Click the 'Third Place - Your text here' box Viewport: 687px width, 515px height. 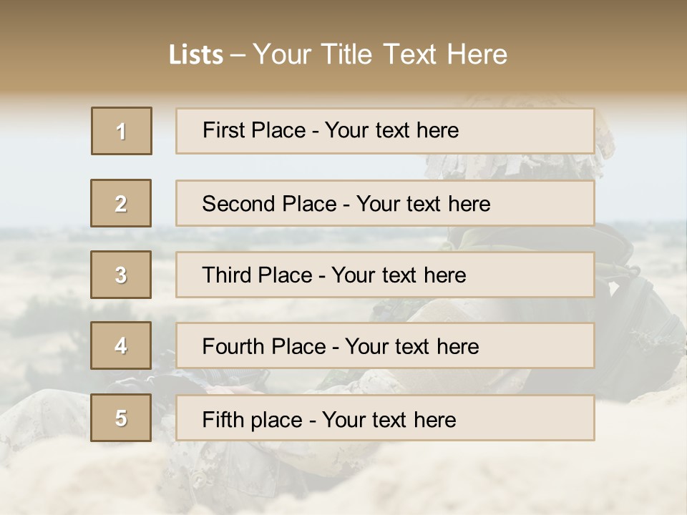385,275
